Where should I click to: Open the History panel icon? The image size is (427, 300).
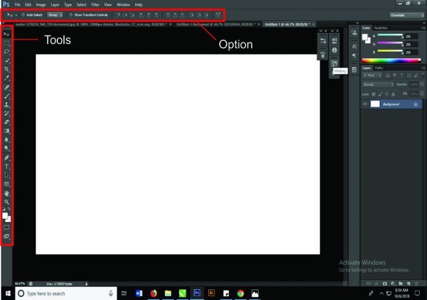pyautogui.click(x=334, y=63)
